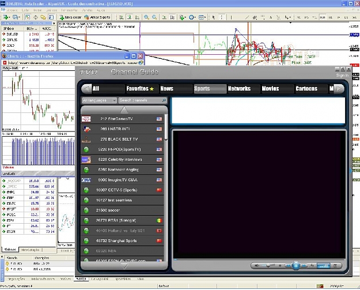Screen dimensions: 360x290
Task: Move the channel list down with the down arrow
Action: coord(124,266)
